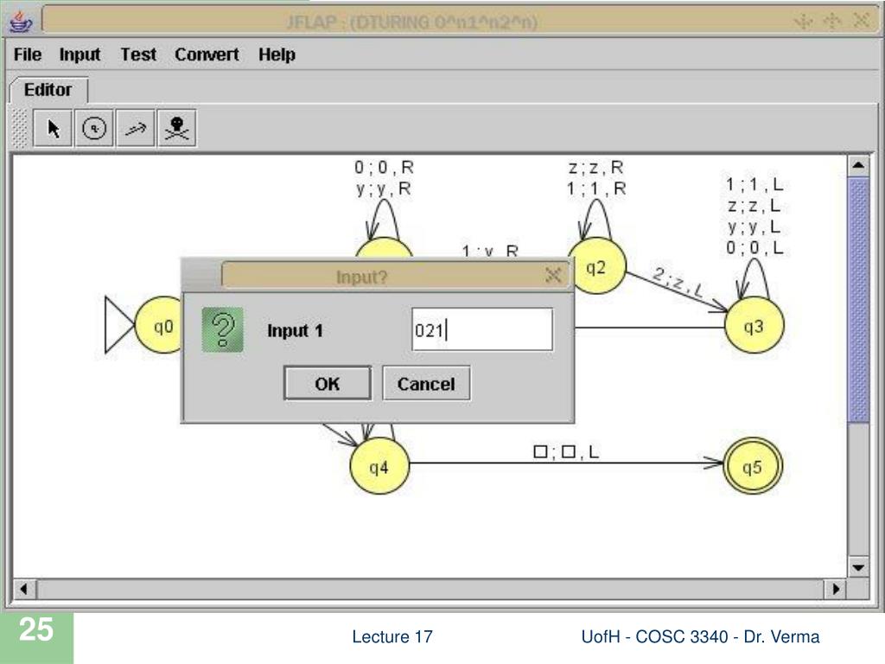This screenshot has width=885, height=664.
Task: Click the '2 ; z , L' transition label
Action: pyautogui.click(x=678, y=283)
